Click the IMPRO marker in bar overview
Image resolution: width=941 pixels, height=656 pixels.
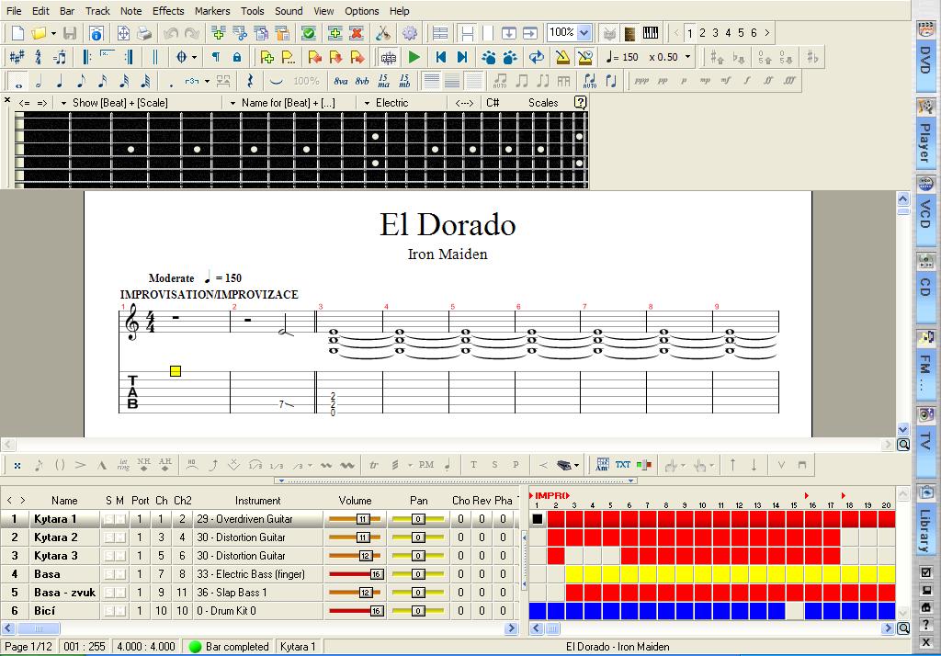[x=550, y=495]
